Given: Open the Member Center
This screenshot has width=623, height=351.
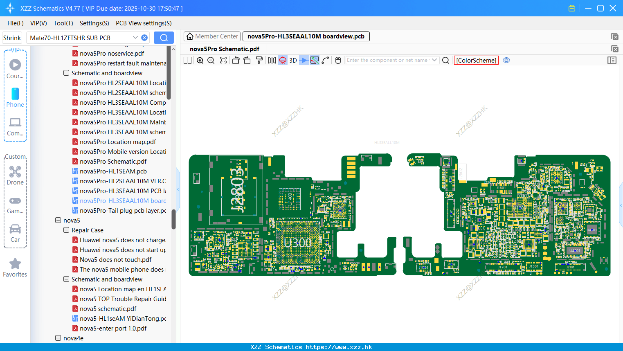Looking at the screenshot, I should pos(212,36).
